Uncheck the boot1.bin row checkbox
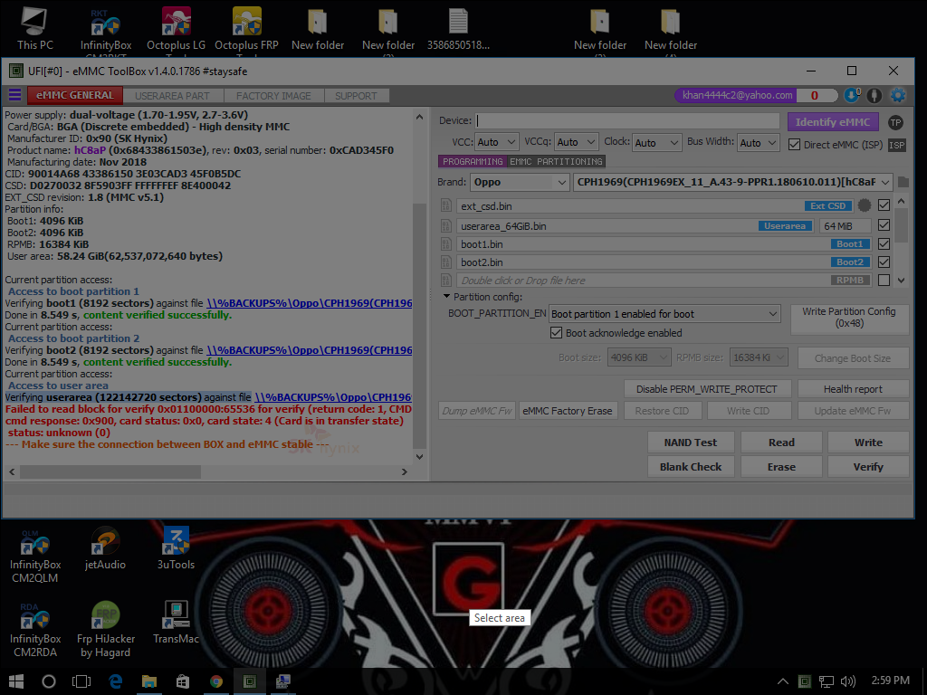Screen dimensions: 927x695 click(x=884, y=243)
